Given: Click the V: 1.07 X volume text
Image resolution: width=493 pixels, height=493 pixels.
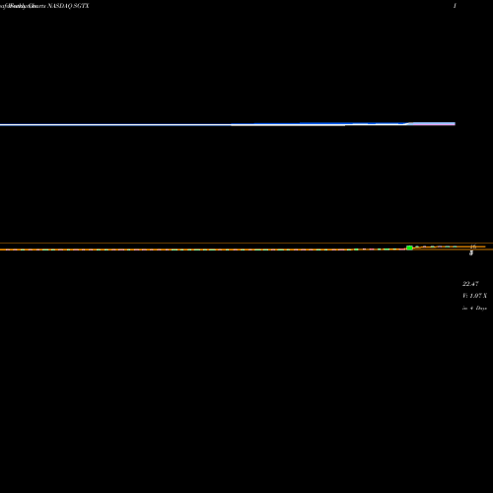Looking at the screenshot, I should point(474,296).
